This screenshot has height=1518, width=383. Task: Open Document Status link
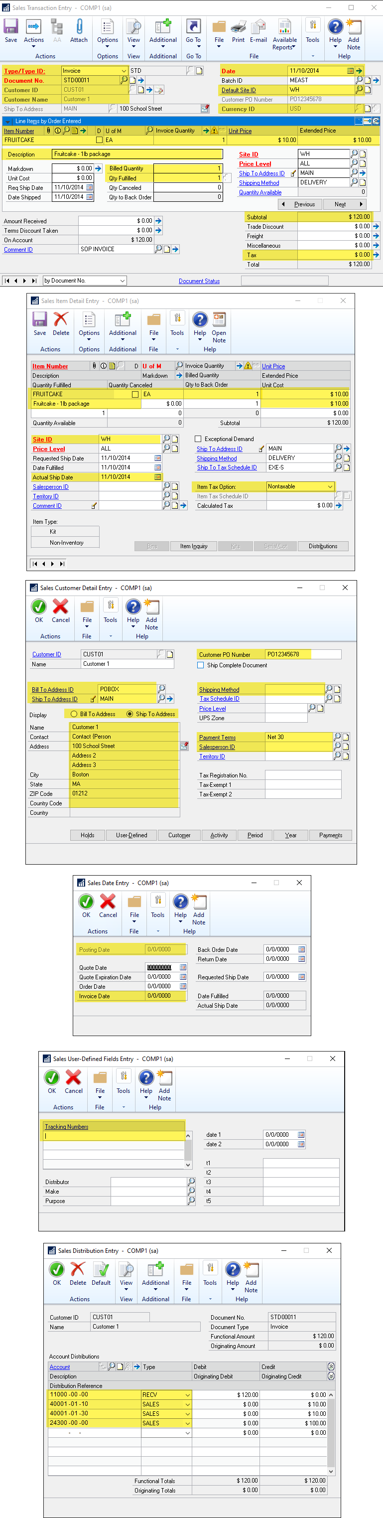[199, 281]
